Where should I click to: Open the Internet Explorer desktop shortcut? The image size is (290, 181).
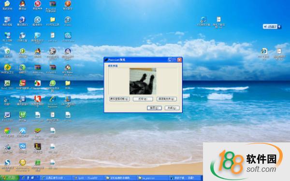(x=53, y=101)
